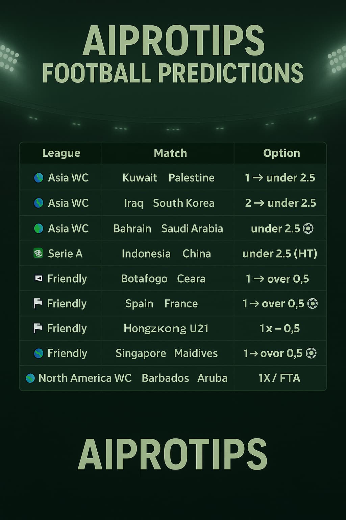Click the globe icon beside Iraq South Korea row
This screenshot has width=346, height=520.
pyautogui.click(x=39, y=203)
